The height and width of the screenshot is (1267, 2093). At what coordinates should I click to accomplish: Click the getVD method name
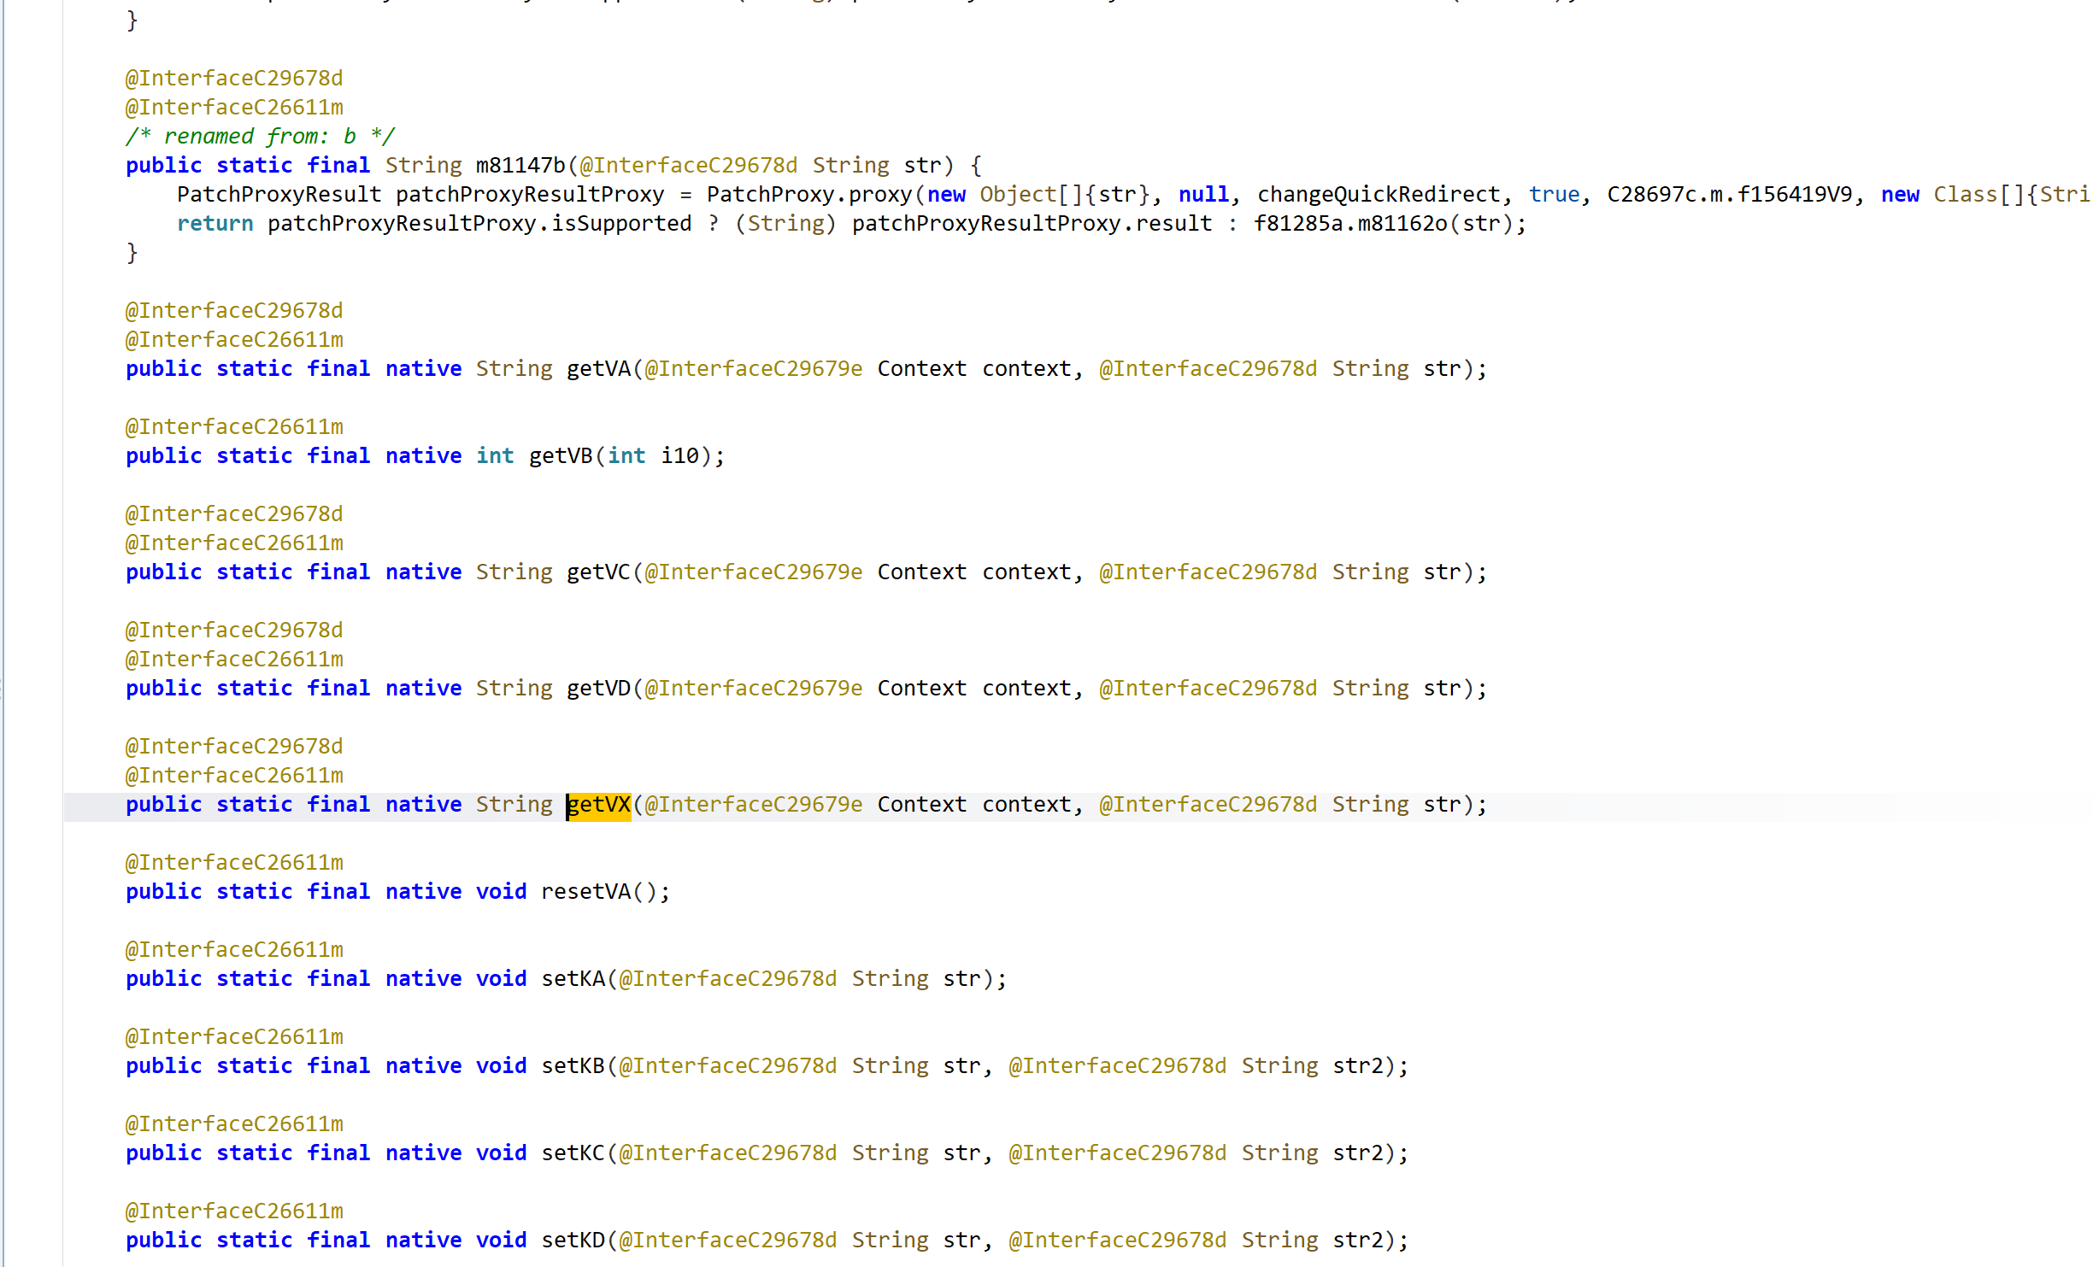pyautogui.click(x=598, y=689)
